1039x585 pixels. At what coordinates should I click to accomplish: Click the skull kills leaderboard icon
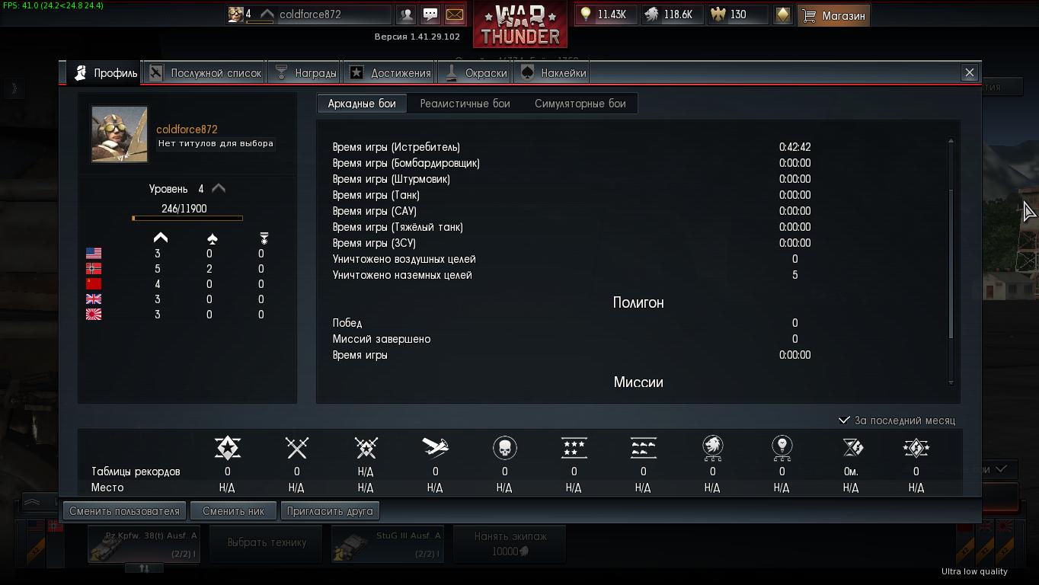point(504,447)
